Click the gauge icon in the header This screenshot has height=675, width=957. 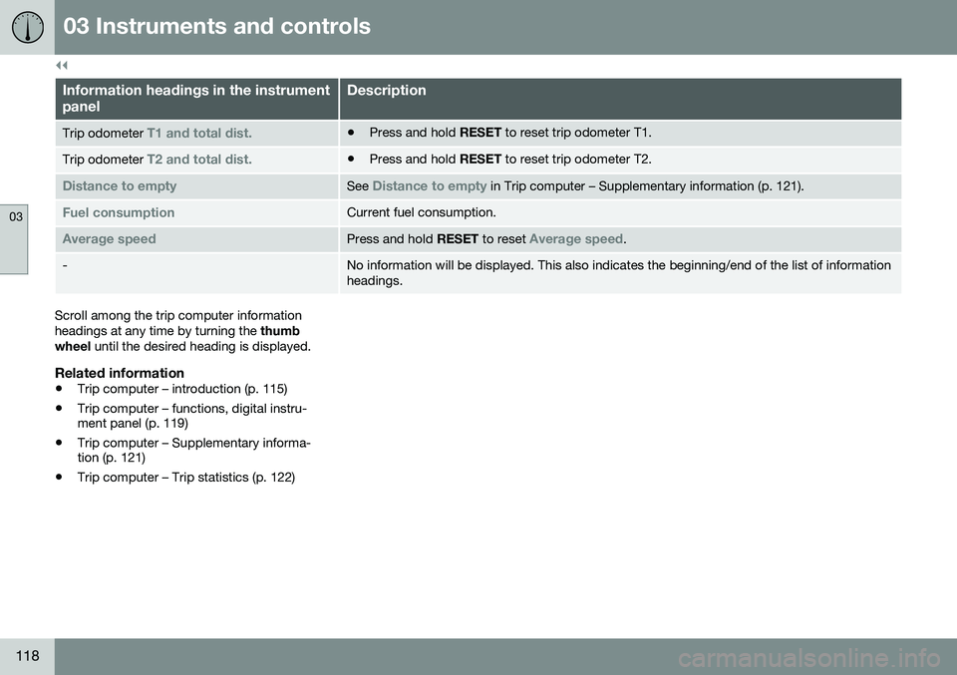coord(28,27)
